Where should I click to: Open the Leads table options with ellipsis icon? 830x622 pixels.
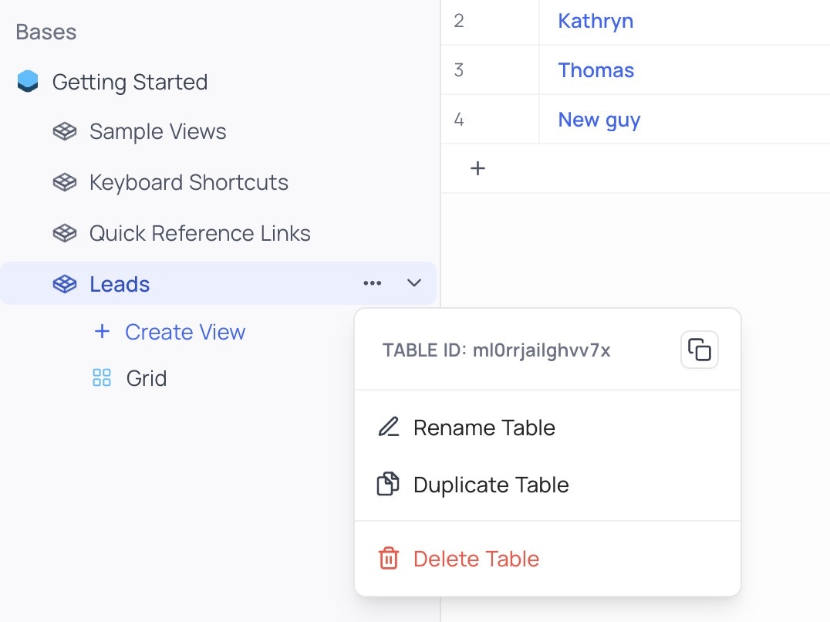click(x=373, y=283)
